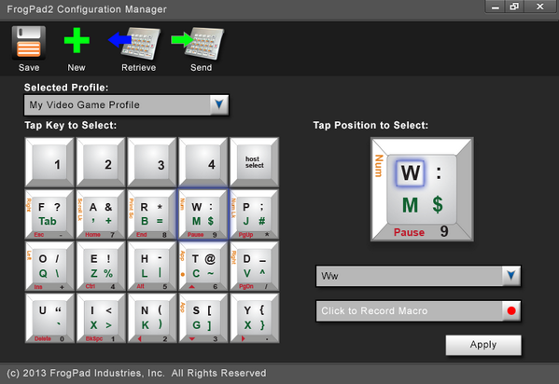This screenshot has height=384, width=559.
Task: Minimize the FrogPad2 Configuration Manager window
Action: coord(495,7)
